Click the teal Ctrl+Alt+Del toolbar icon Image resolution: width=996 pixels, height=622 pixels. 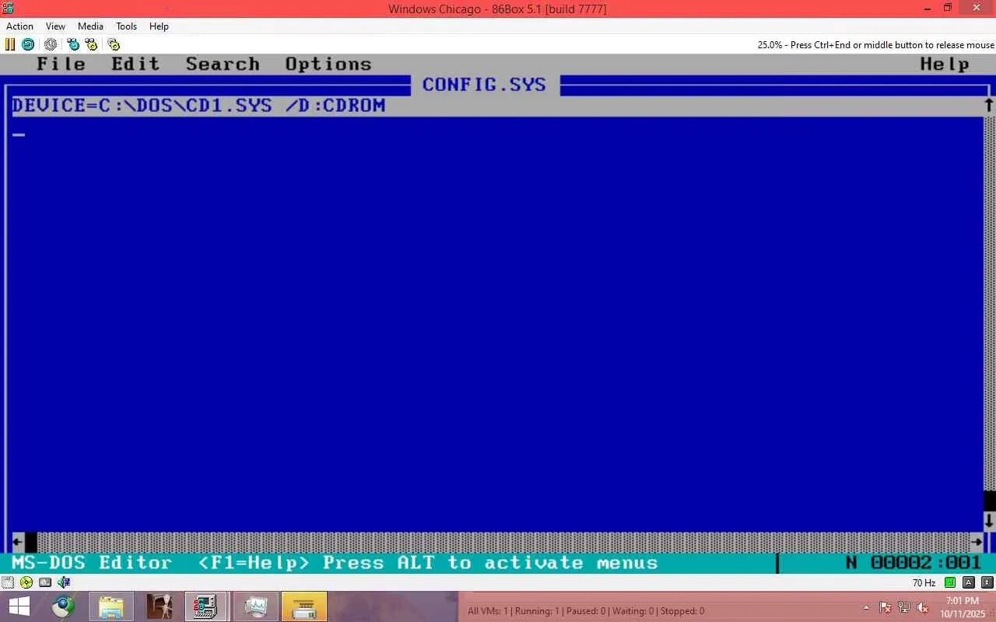click(x=73, y=44)
